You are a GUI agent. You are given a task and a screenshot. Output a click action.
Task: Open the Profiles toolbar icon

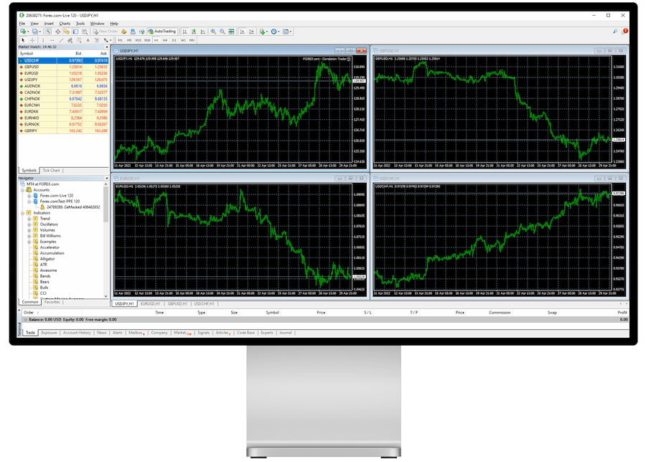click(35, 32)
